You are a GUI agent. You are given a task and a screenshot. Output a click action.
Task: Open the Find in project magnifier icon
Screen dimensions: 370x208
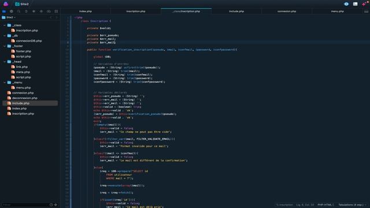click(18, 12)
